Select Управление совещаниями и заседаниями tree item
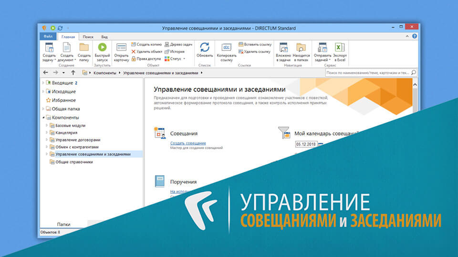 point(93,154)
